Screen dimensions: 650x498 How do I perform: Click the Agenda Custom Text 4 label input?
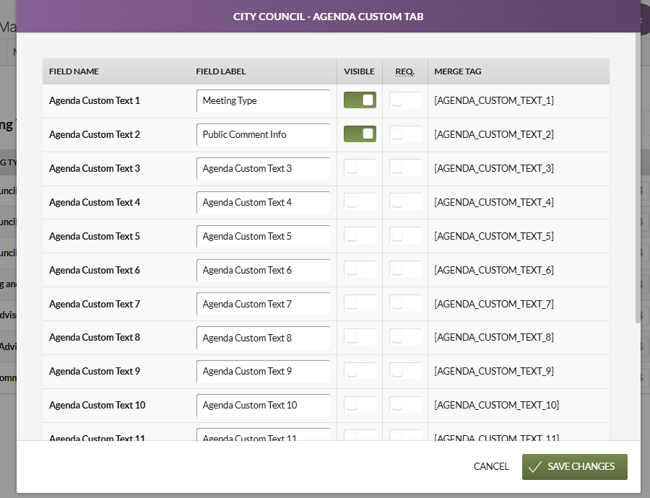[x=263, y=203]
